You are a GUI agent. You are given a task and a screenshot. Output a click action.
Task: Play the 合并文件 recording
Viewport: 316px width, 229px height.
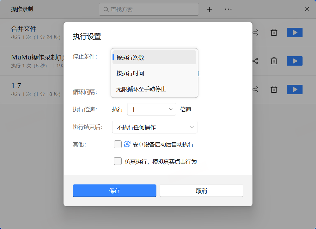295,33
